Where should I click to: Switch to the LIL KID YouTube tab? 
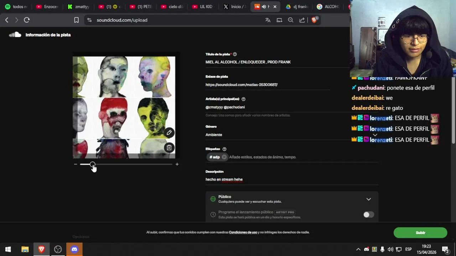(203, 7)
